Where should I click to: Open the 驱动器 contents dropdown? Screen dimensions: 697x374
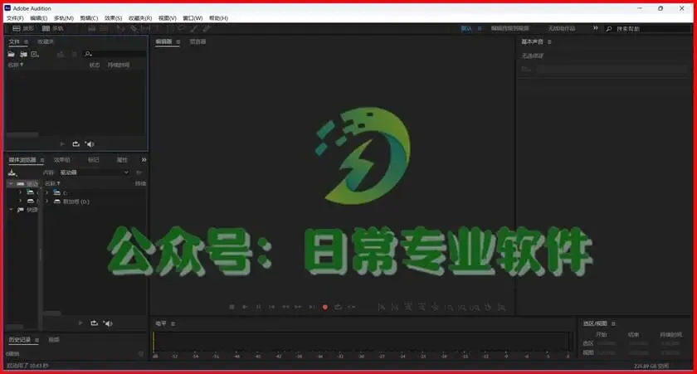coord(94,172)
